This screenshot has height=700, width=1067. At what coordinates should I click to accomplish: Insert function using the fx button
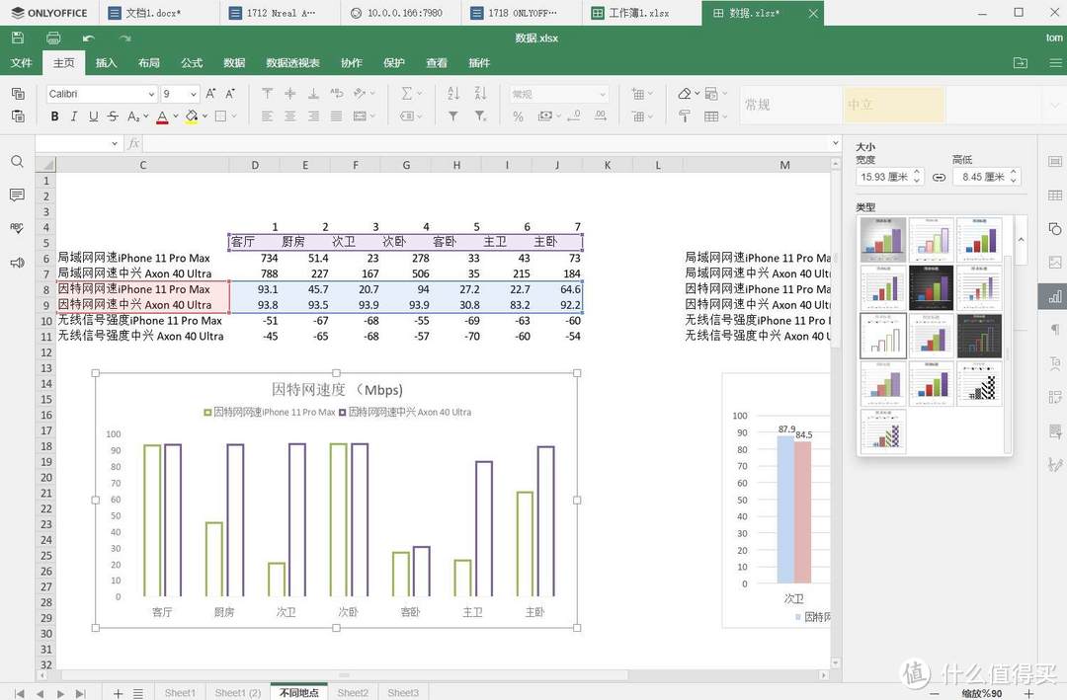click(x=134, y=143)
